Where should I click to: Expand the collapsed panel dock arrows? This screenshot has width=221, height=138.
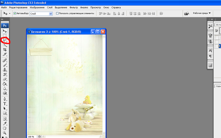click(x=212, y=19)
